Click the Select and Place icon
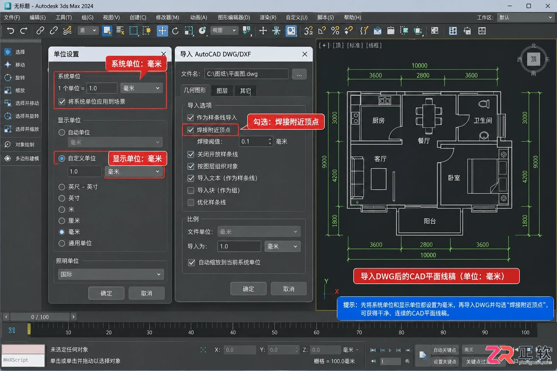Screen dimensions: 557x371 tap(202, 31)
